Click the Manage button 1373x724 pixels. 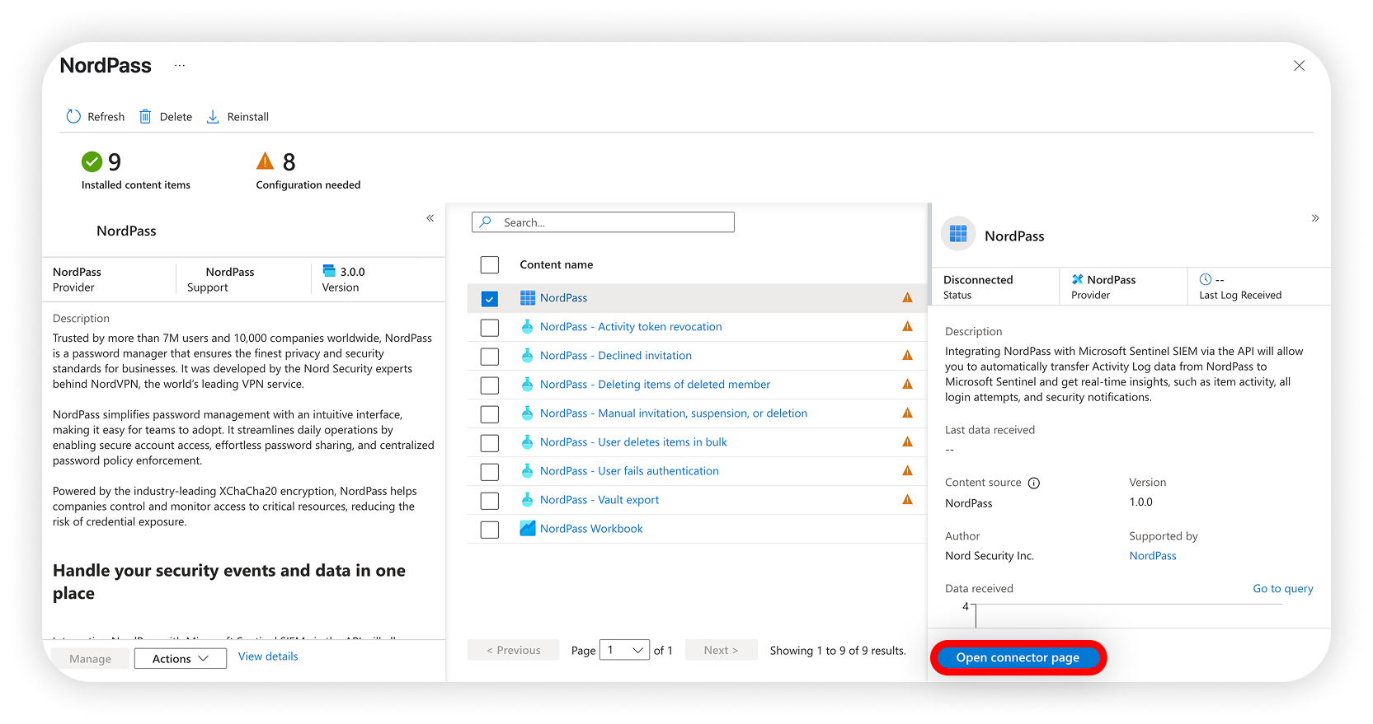(90, 659)
